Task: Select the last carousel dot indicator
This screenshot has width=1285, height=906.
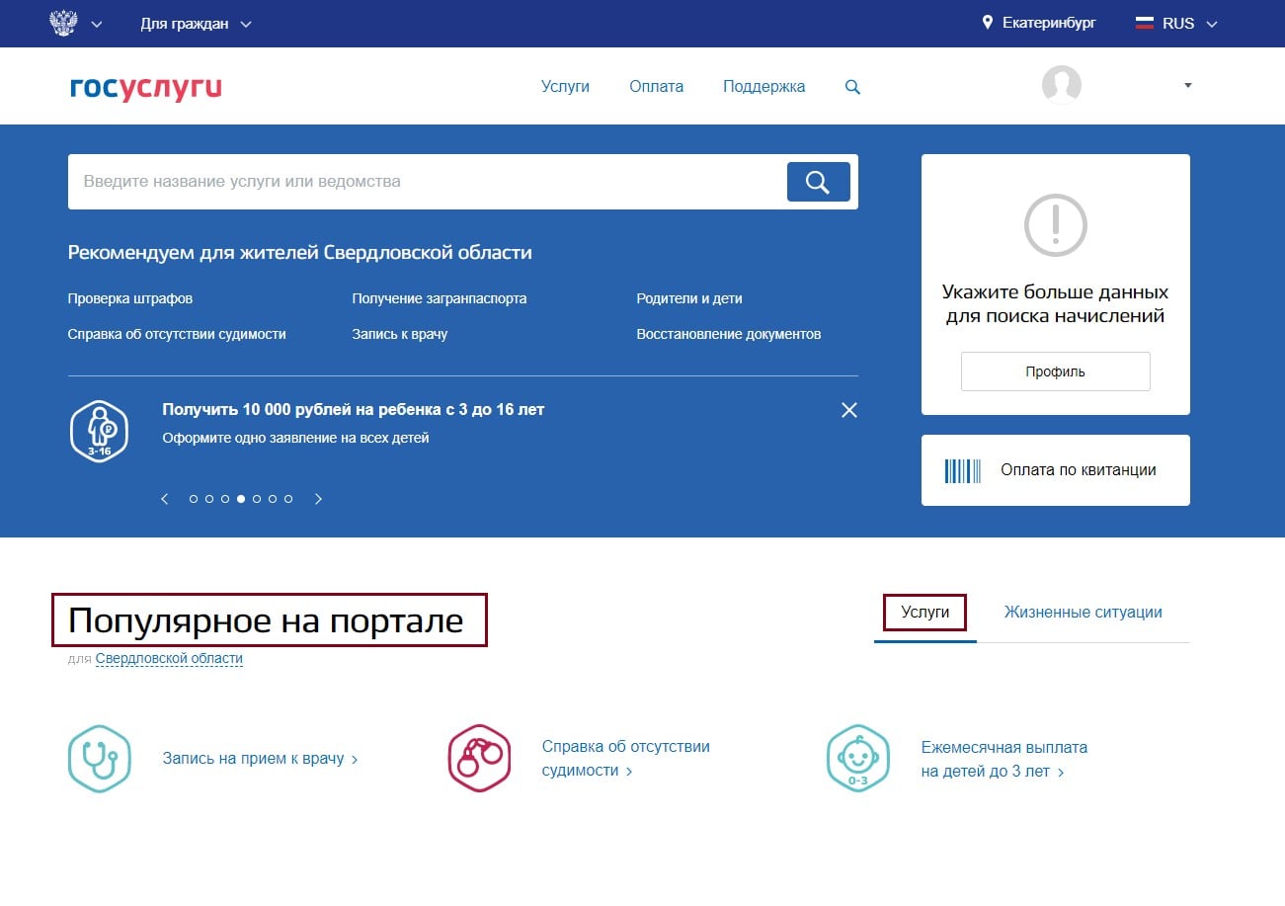Action: point(288,499)
